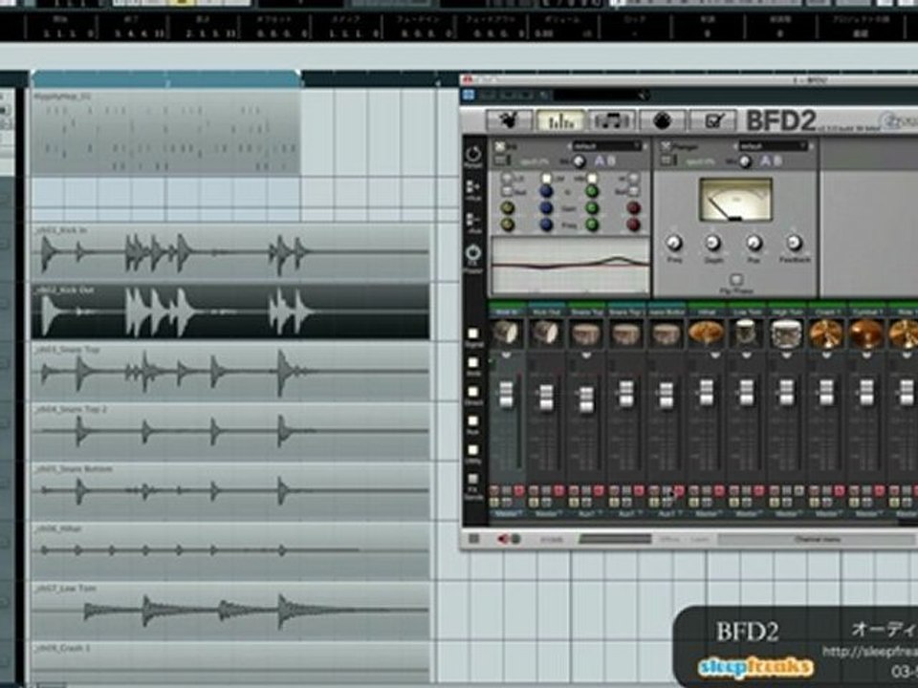
Task: Open the Master output dropdown under Kick Out
Action: point(546,514)
